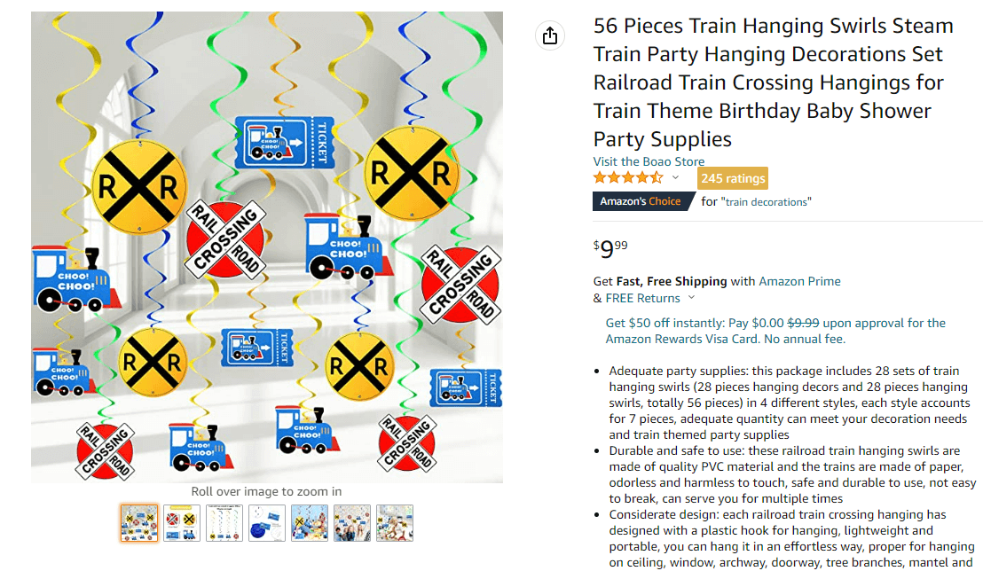
Task: Expand the FREE Returns chevron
Action: click(691, 298)
